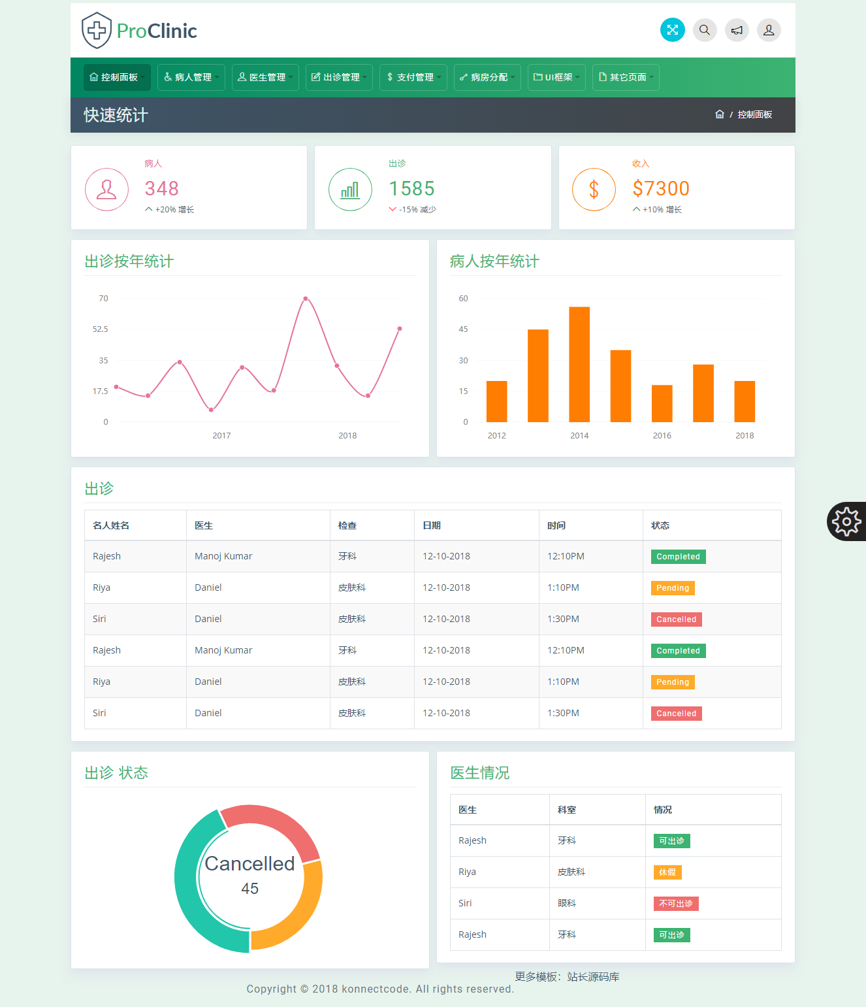Open the user profile icon top right

coord(769,30)
